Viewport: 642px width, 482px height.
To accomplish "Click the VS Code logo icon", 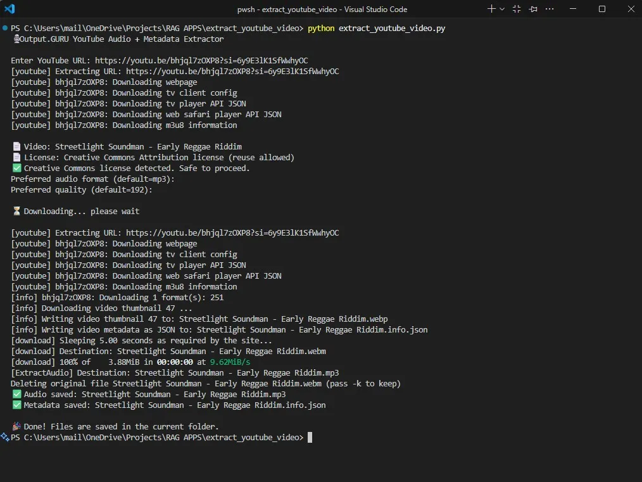I will pos(9,9).
